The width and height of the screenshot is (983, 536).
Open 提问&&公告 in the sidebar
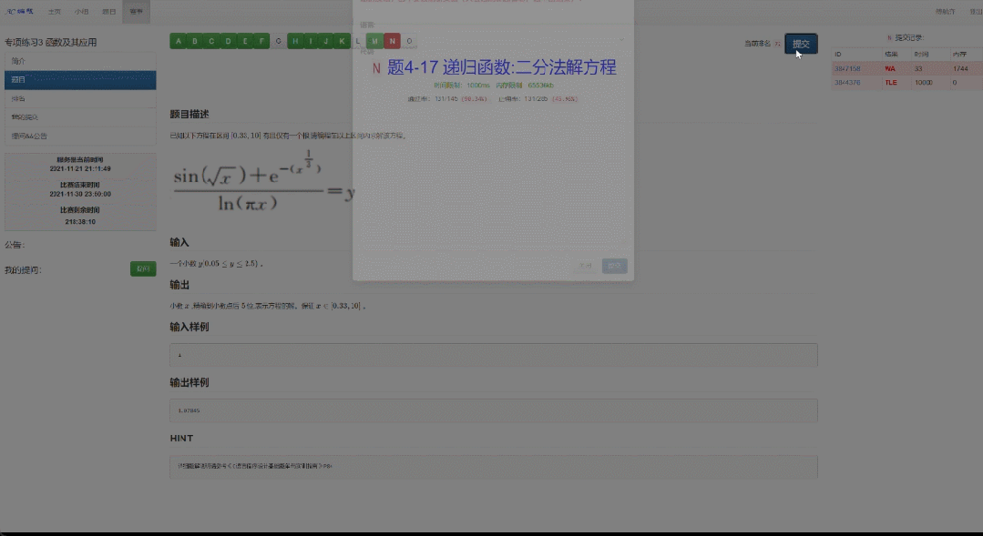pos(80,136)
